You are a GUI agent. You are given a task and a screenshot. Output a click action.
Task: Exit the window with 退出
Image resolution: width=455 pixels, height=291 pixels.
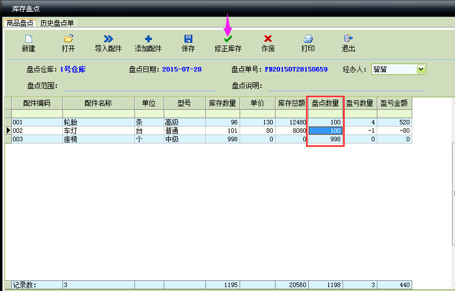click(x=348, y=43)
